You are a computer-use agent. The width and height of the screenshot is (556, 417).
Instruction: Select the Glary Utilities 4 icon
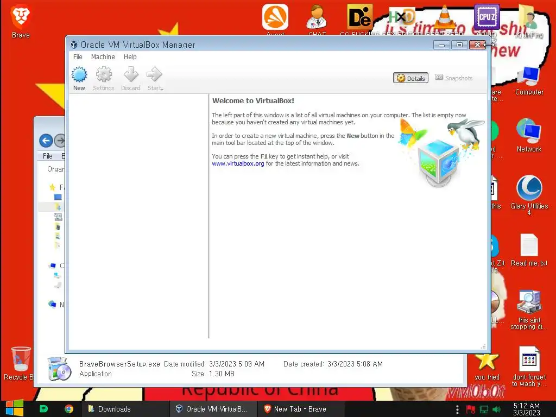(x=529, y=195)
